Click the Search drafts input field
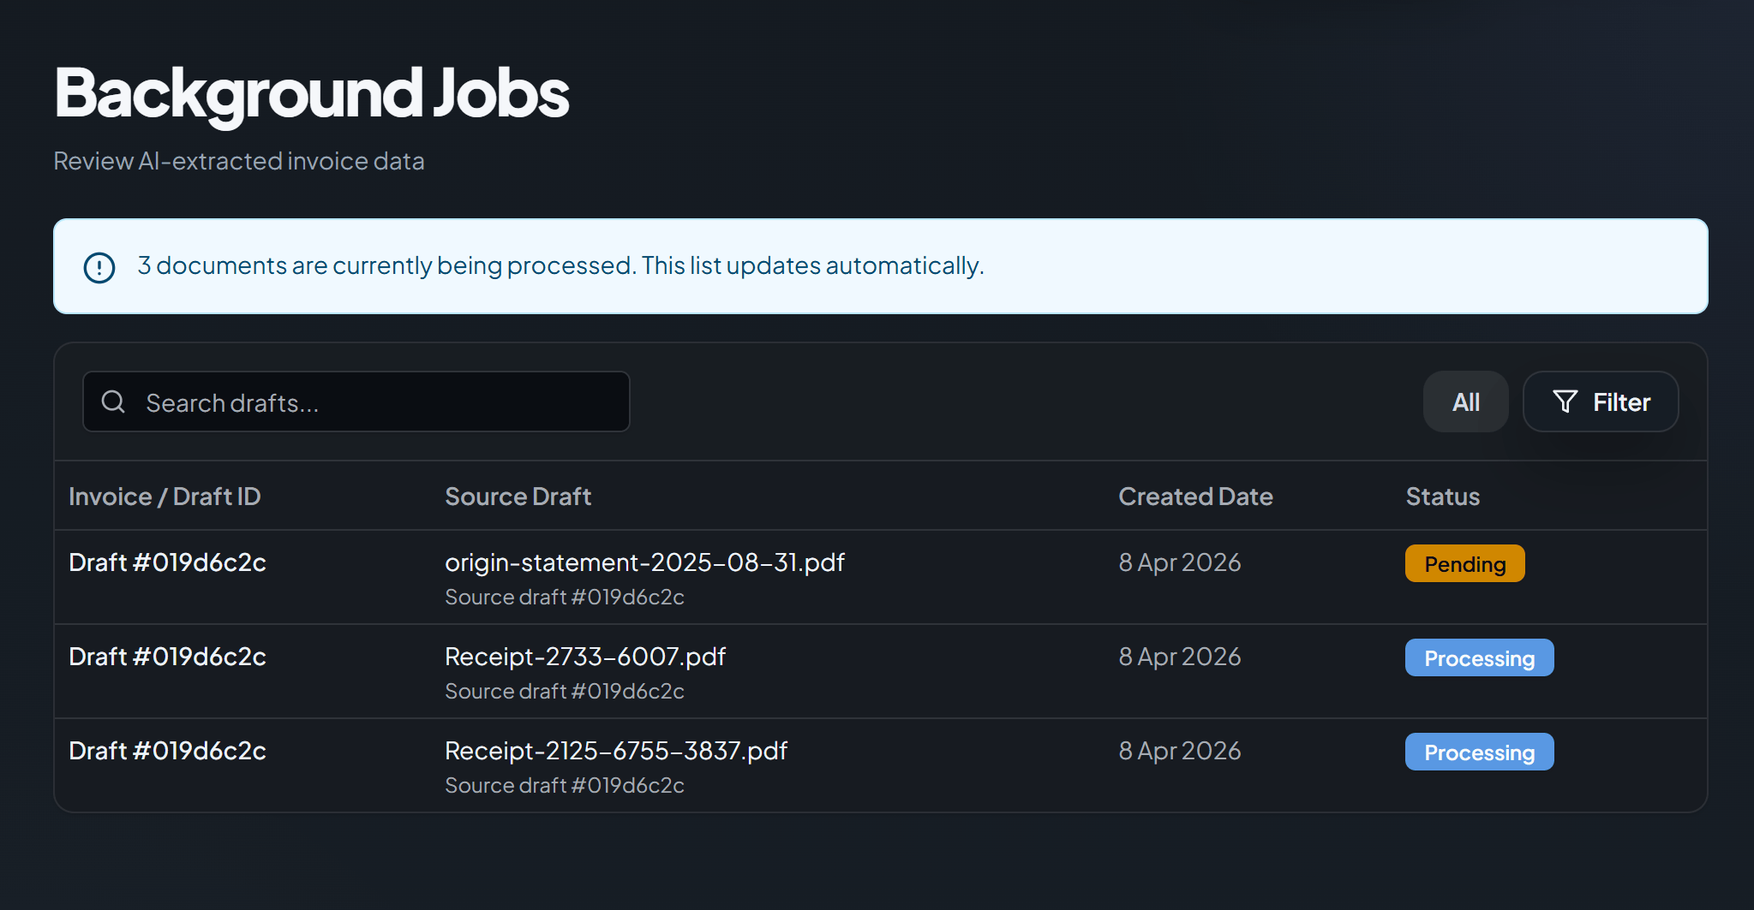Screen dimensions: 1754x910 point(356,401)
